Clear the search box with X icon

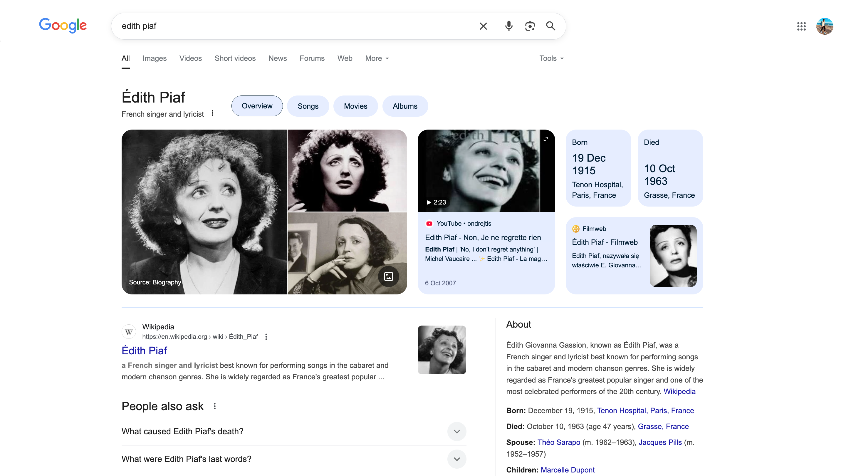pyautogui.click(x=483, y=26)
